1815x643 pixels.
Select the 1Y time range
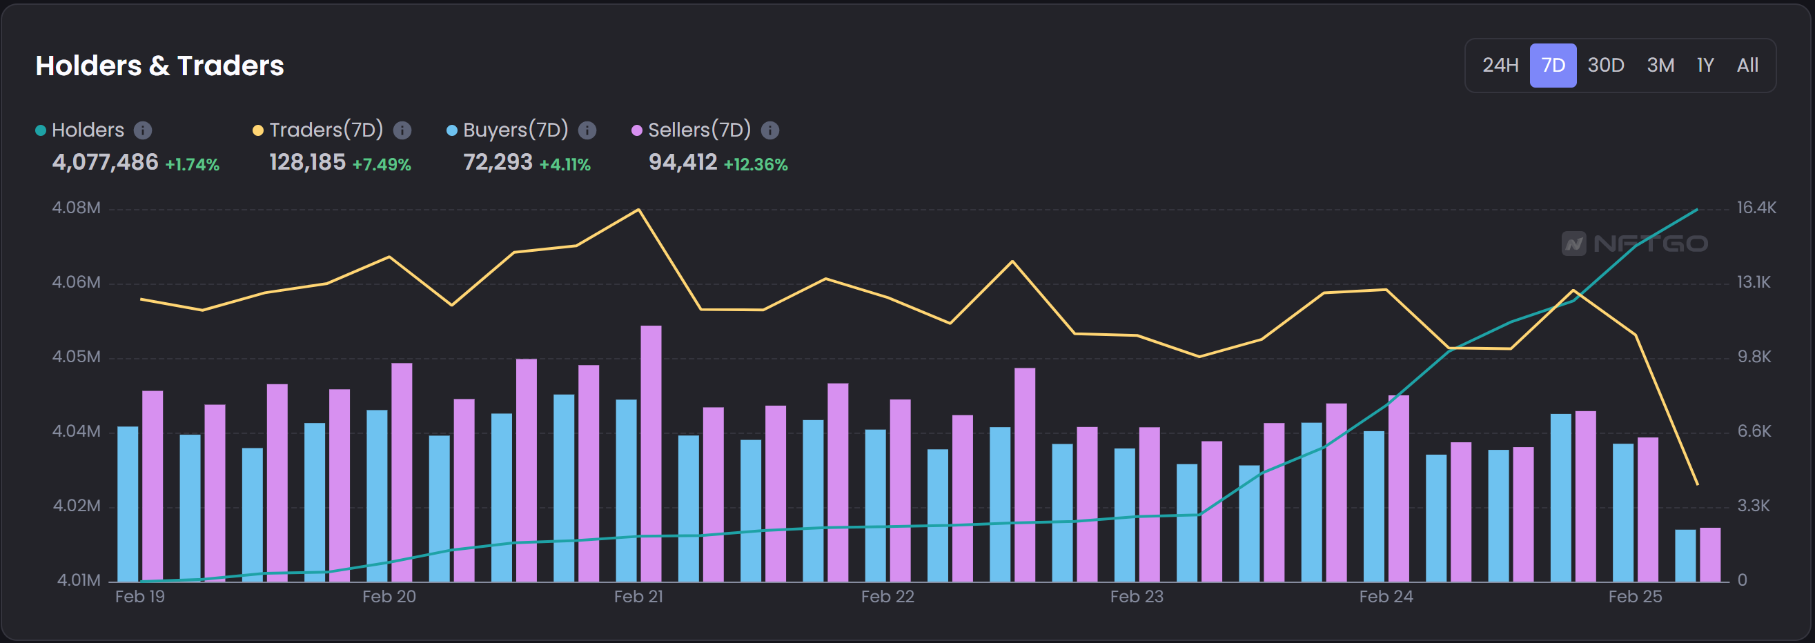[x=1706, y=65]
